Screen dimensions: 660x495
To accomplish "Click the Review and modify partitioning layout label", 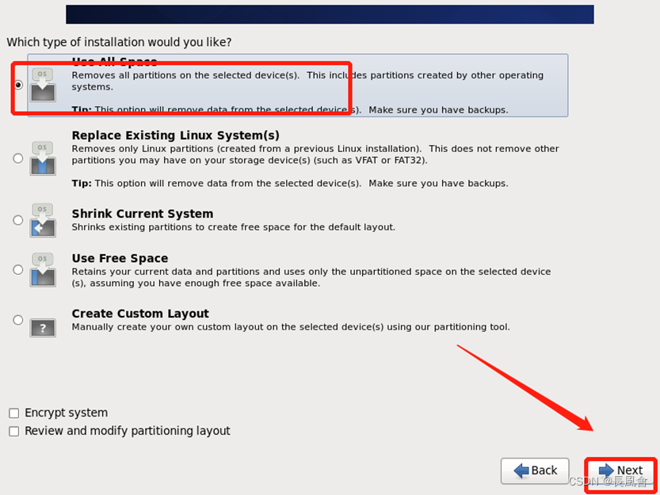I will [128, 431].
